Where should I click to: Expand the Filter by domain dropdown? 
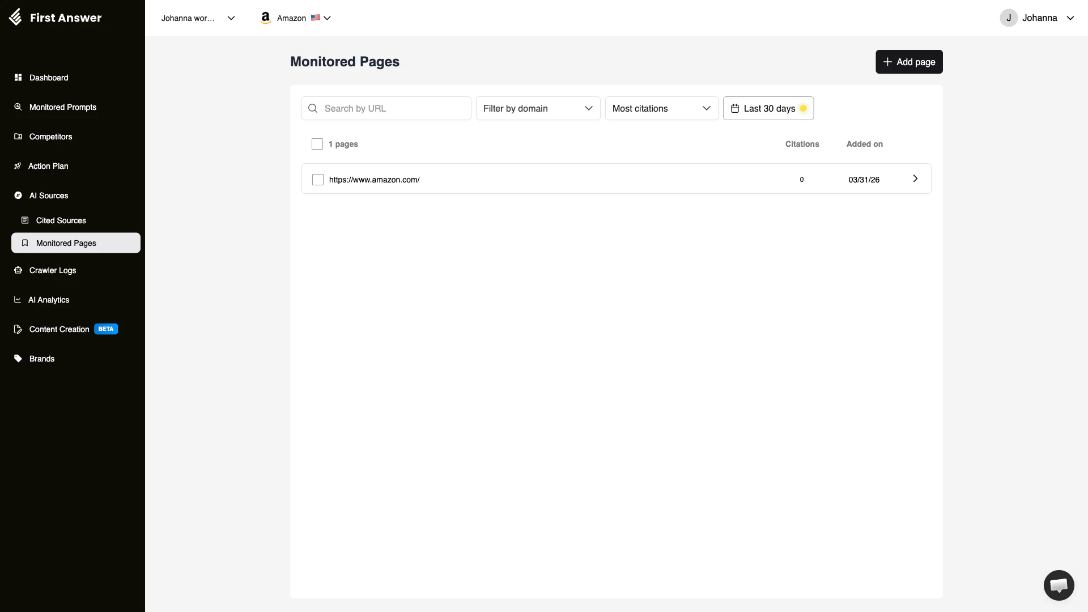537,108
